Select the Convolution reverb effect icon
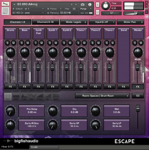Viewport: 149px width, 150px height. tap(8, 97)
